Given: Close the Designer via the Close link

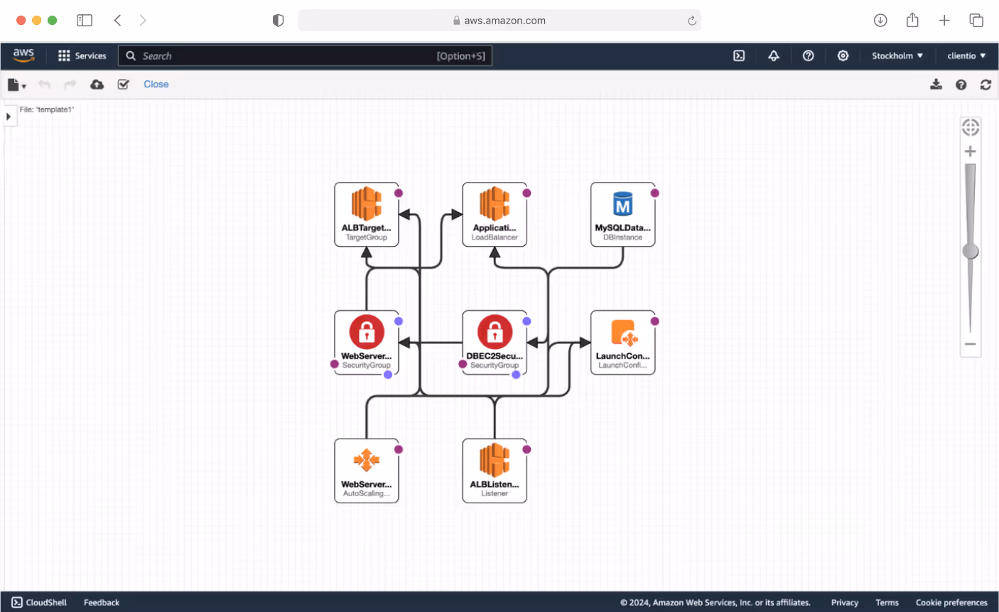Looking at the screenshot, I should (156, 84).
